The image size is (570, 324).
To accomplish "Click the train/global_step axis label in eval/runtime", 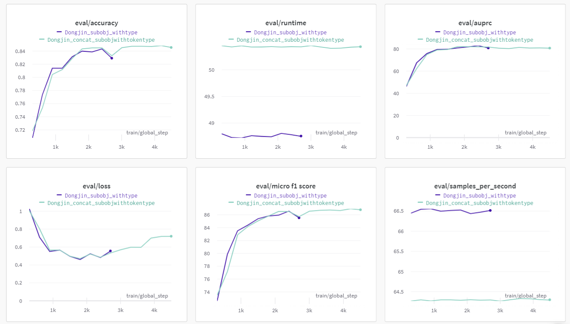I will (336, 133).
